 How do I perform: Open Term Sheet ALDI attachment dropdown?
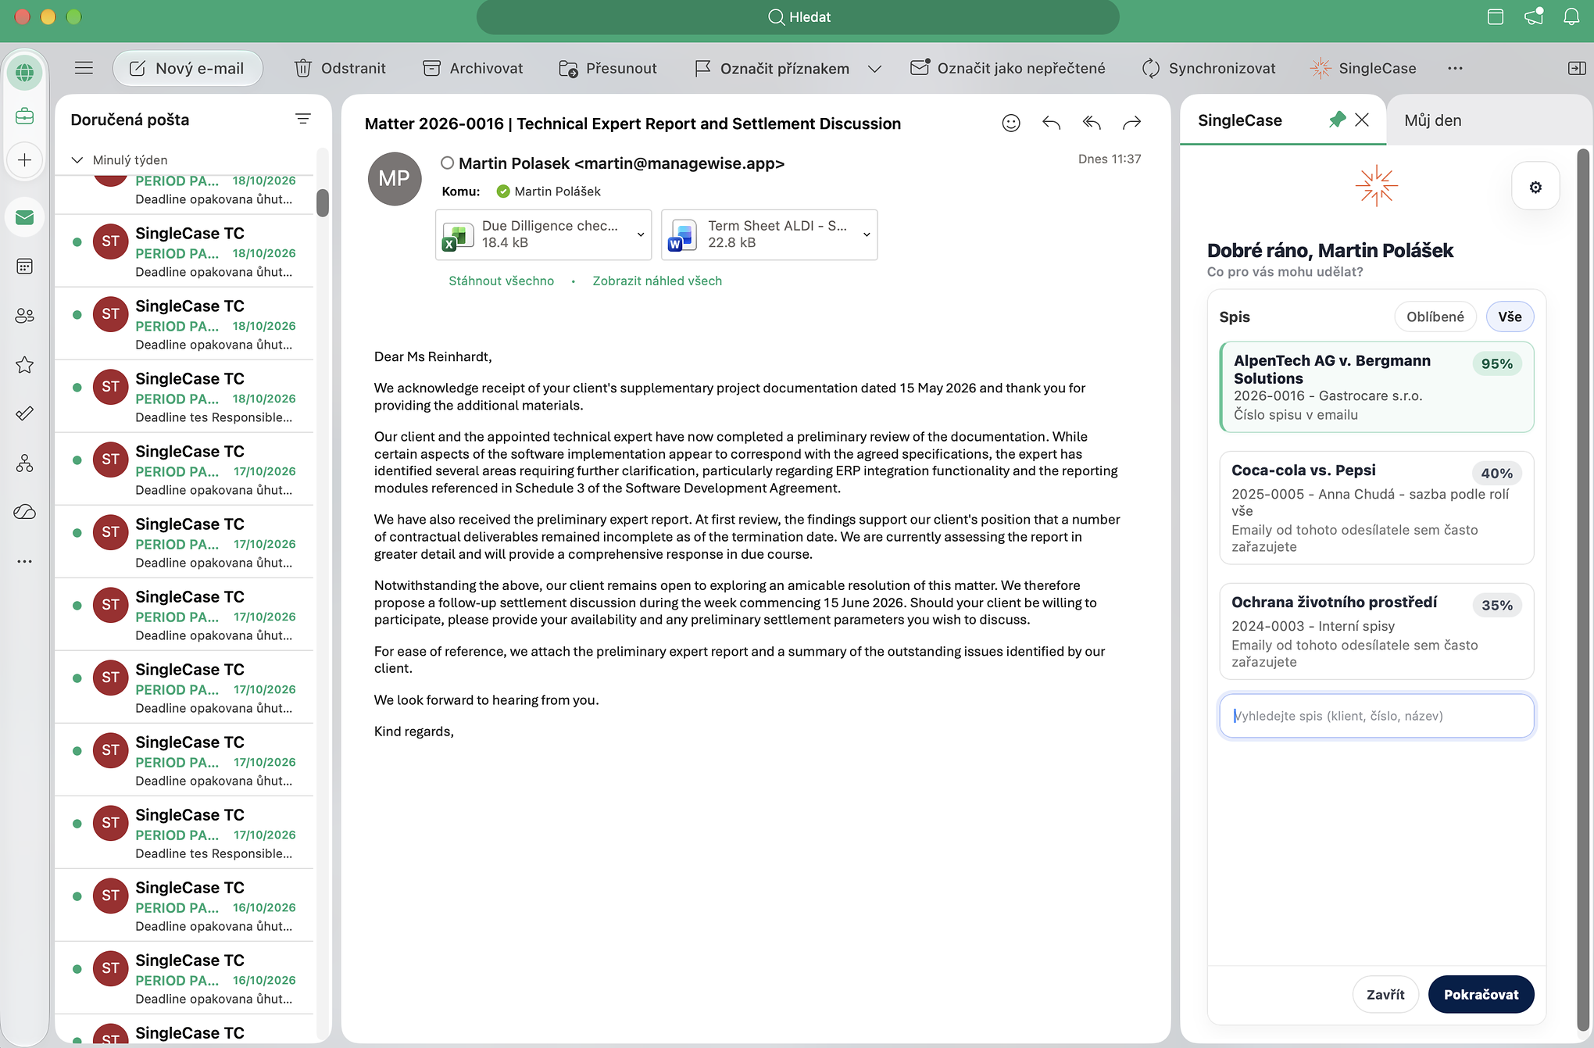tap(866, 234)
